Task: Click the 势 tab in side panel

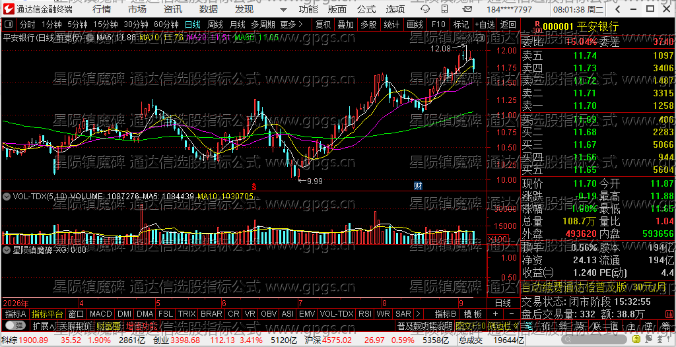Action: coord(579,326)
